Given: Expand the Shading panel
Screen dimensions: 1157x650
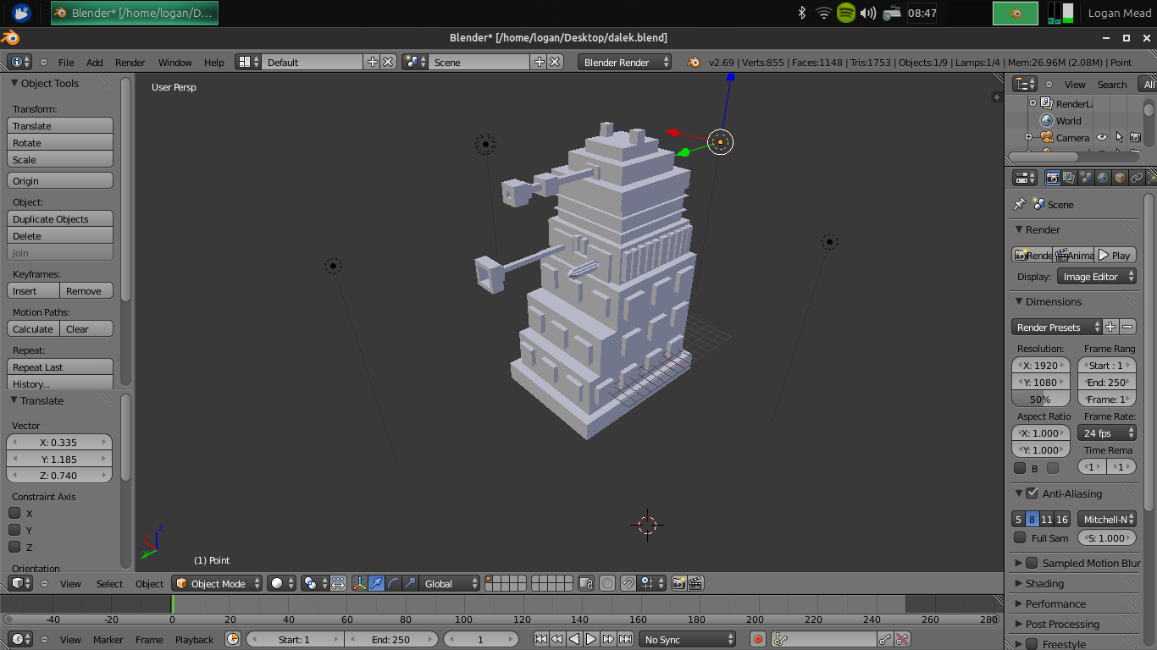Looking at the screenshot, I should point(1044,583).
